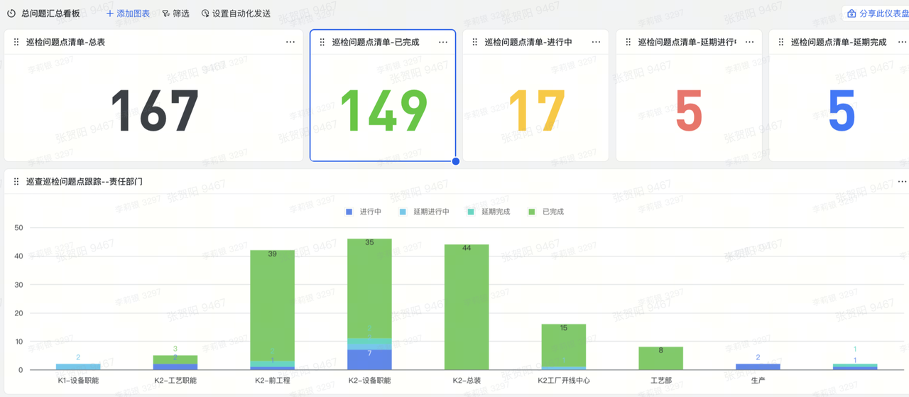
Task: Toggle 延期进行中 legend series in chart
Action: pyautogui.click(x=424, y=212)
